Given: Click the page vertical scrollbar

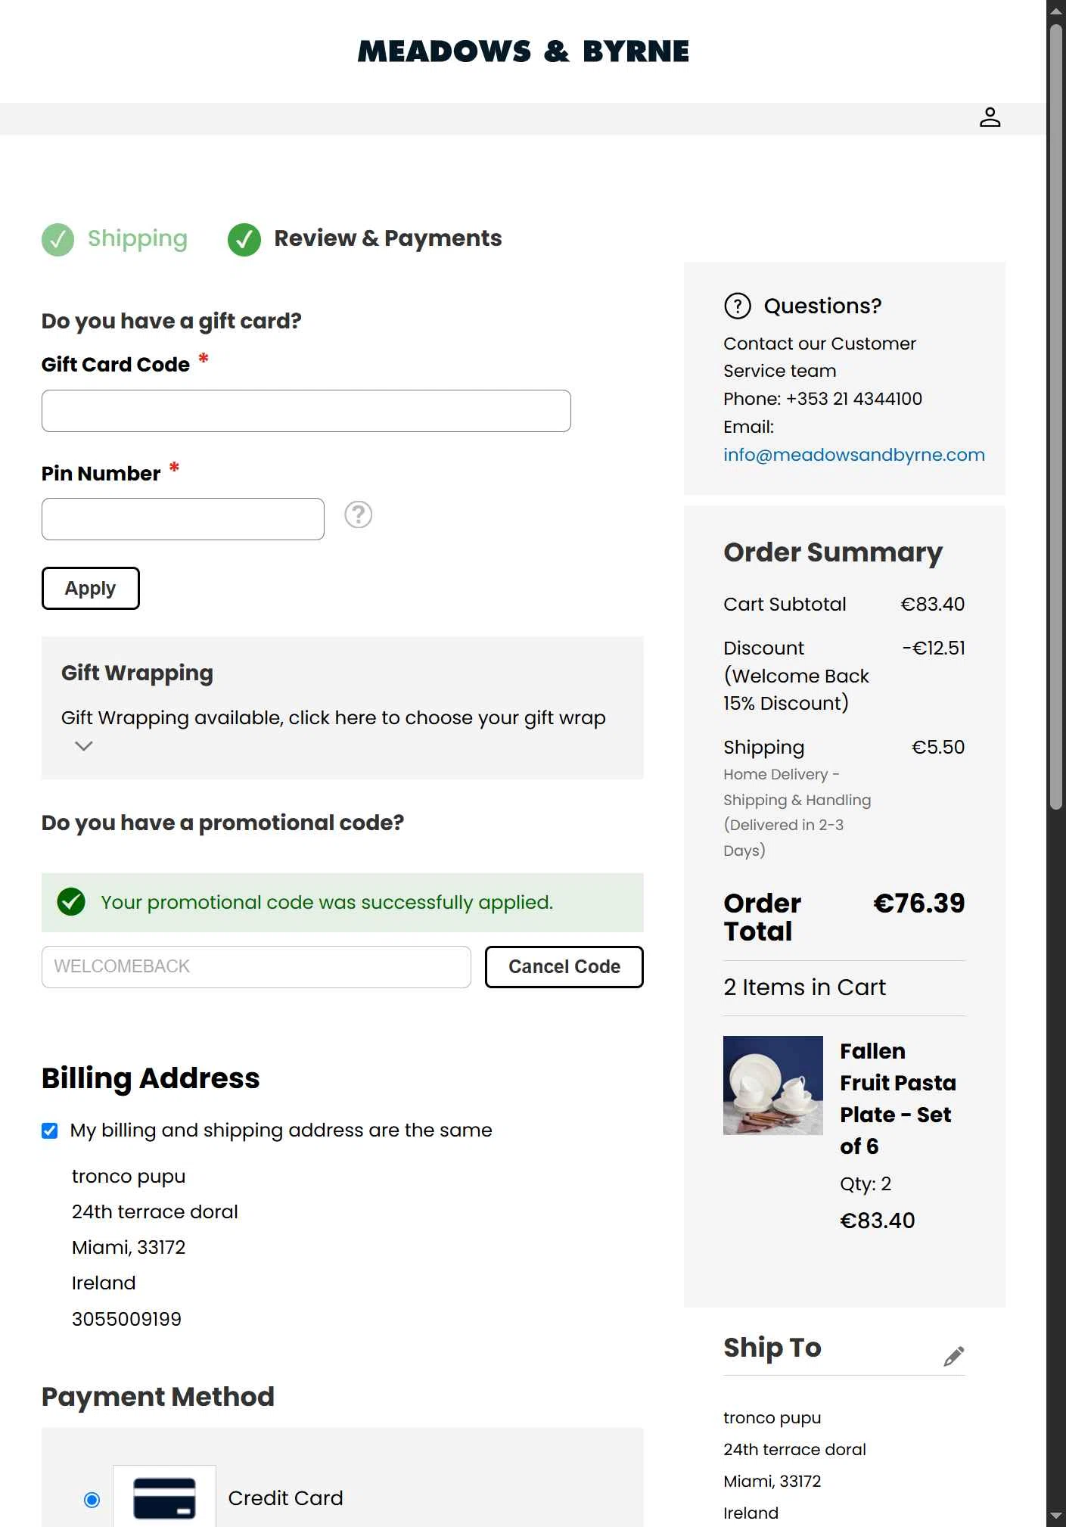Looking at the screenshot, I should coord(1056,416).
